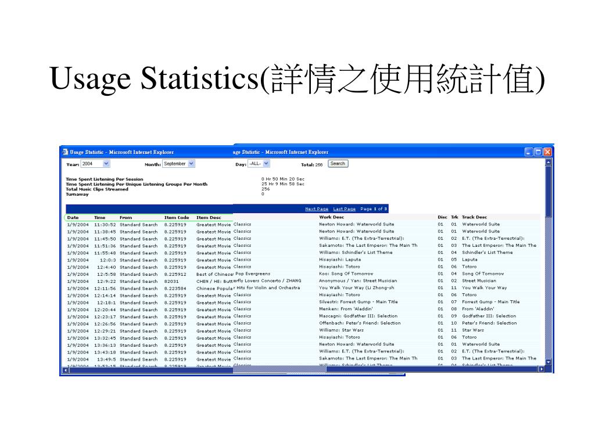Close the Usage Statistic window
The height and width of the screenshot is (446, 595).
point(547,152)
